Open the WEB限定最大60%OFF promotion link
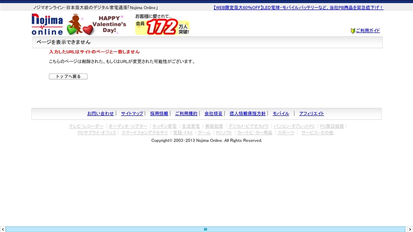Screen dimensions: 413x232 298,8
